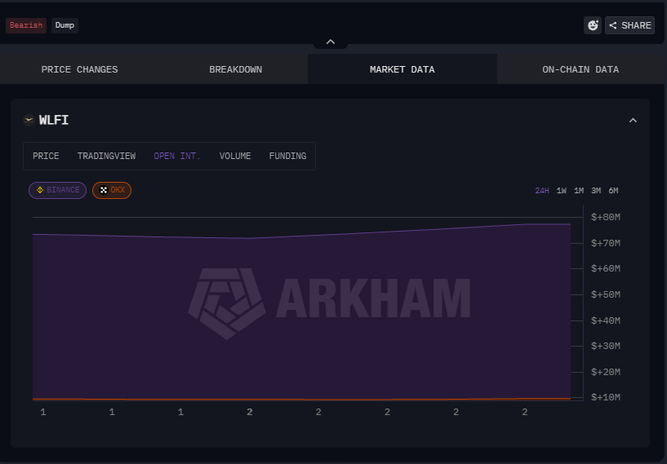
Task: Open the TRADINGVIEW chart view
Action: click(106, 156)
